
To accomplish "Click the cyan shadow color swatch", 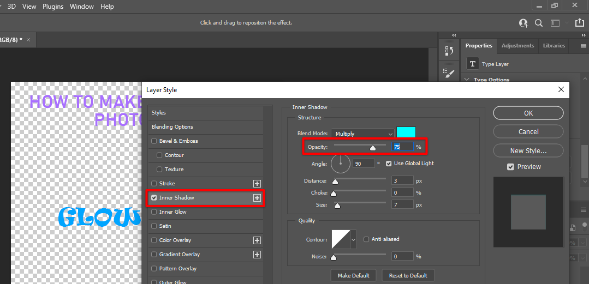I will point(406,132).
